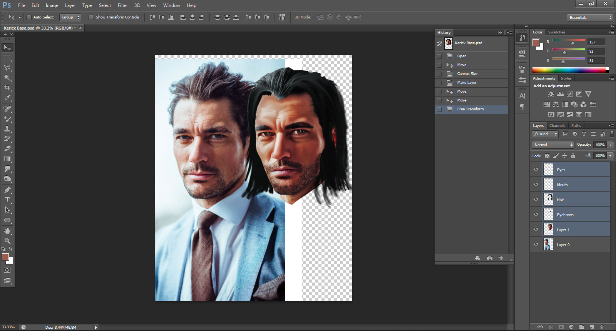
Task: Select the Healing Brush tool
Action: point(7,109)
